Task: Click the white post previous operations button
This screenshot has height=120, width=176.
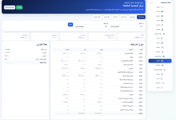Action: (9, 7)
